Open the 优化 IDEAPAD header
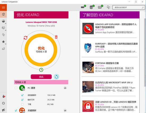This screenshot has height=113, width=146. click(x=41, y=15)
